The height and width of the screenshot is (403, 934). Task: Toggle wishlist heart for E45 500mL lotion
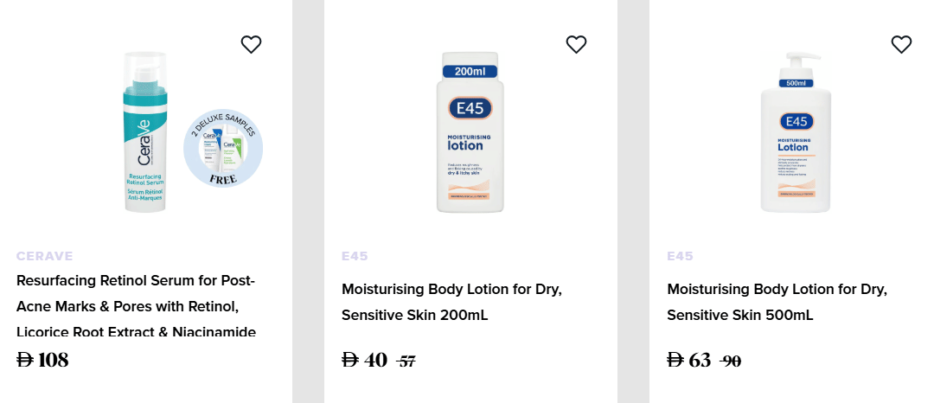pos(901,44)
